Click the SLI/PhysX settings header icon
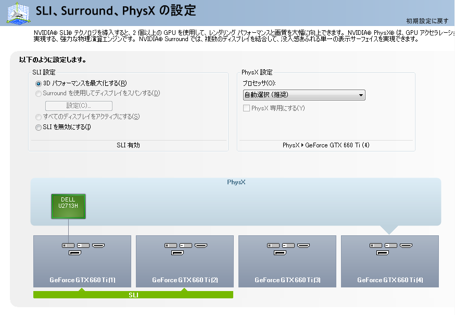Image resolution: width=455 pixels, height=315 pixels. tap(18, 13)
